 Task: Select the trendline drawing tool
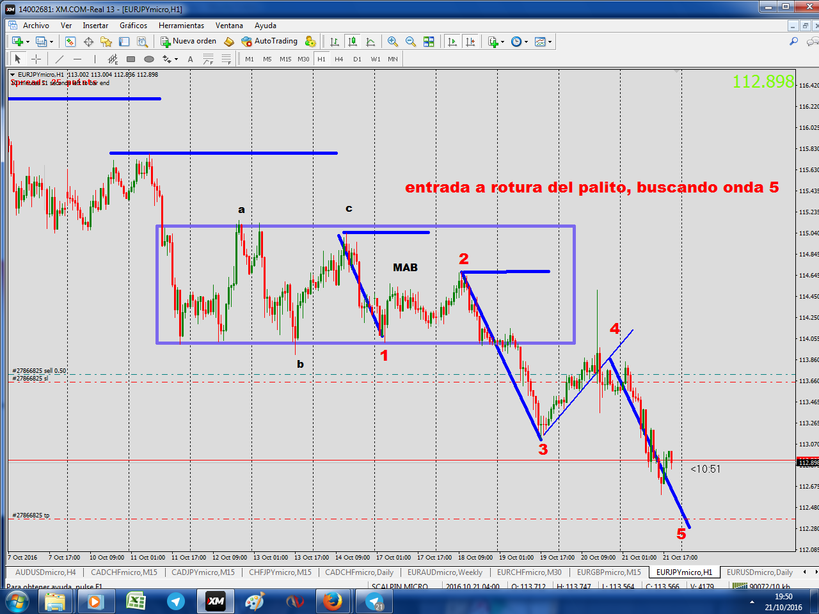(x=60, y=59)
